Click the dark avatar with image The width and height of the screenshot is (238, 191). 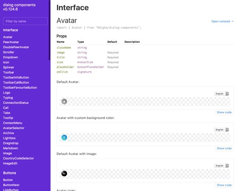(64, 173)
